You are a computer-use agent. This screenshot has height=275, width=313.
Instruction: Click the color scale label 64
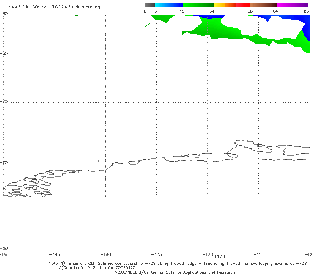click(x=275, y=11)
